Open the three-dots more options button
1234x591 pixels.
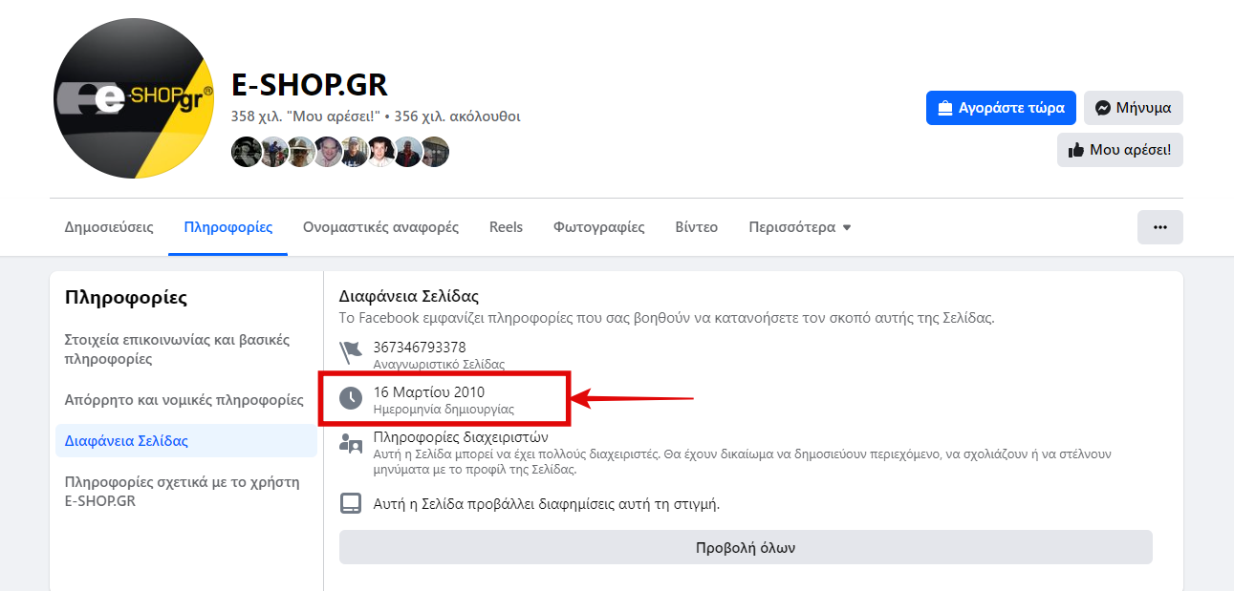click(1160, 227)
